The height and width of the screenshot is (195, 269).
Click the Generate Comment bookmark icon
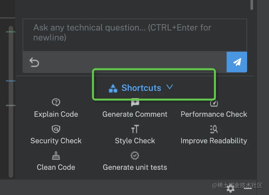pos(135,102)
